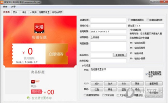Open the 隐藏图设置 tab
168x103 pixels.
(x=44, y=12)
